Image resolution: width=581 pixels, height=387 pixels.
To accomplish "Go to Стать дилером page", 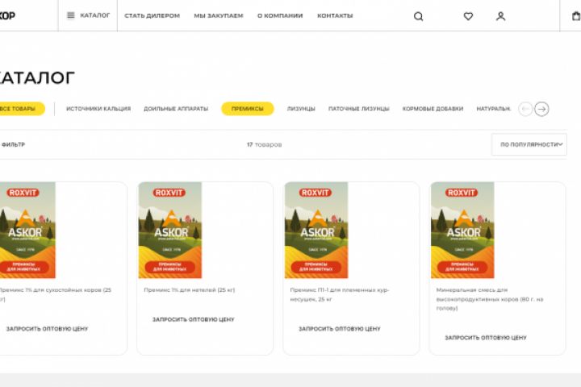I will pos(152,15).
